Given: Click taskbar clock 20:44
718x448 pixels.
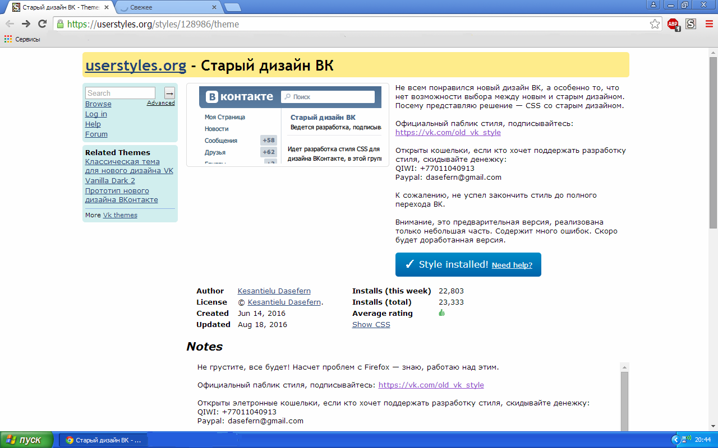Looking at the screenshot, I should tap(703, 440).
